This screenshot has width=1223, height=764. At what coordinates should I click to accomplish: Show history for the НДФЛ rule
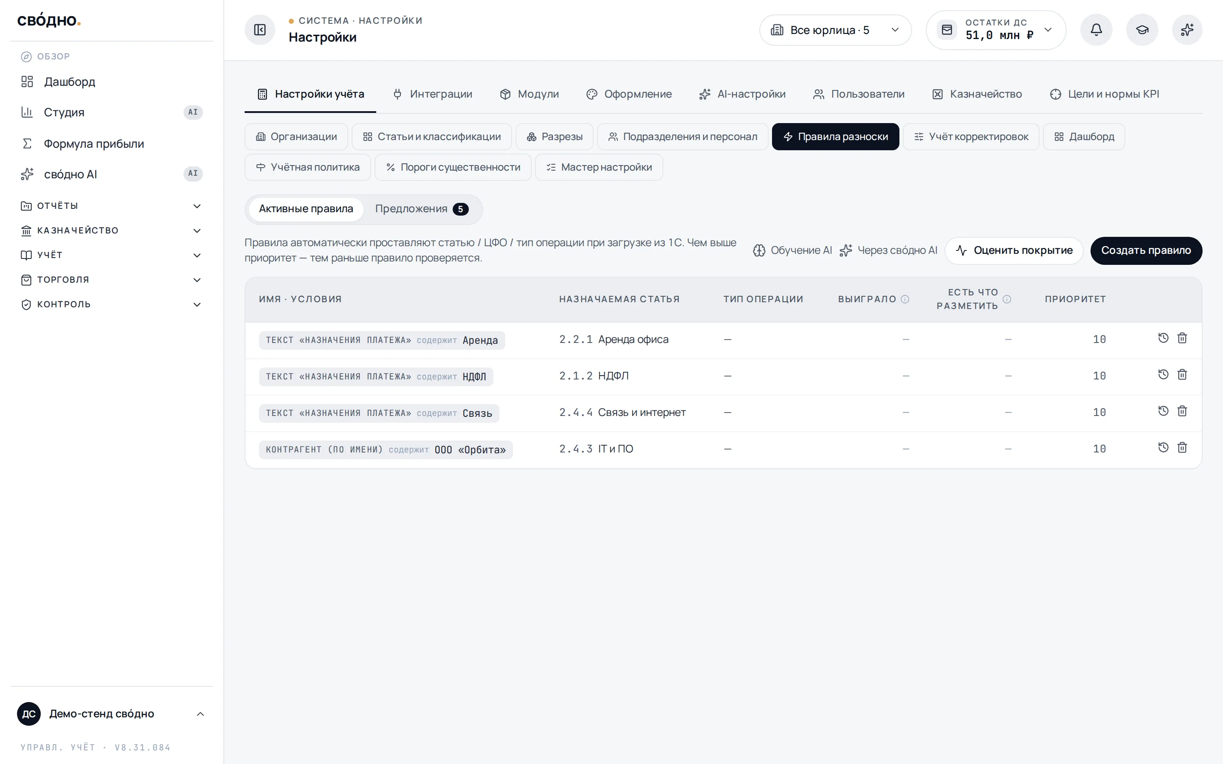[x=1164, y=374]
